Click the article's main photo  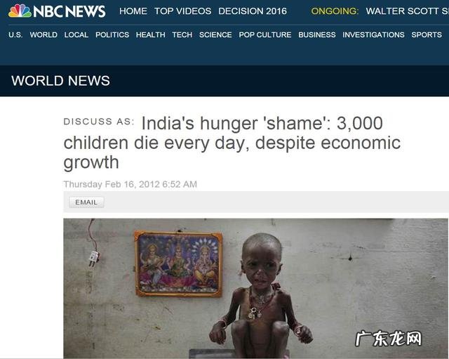255,289
